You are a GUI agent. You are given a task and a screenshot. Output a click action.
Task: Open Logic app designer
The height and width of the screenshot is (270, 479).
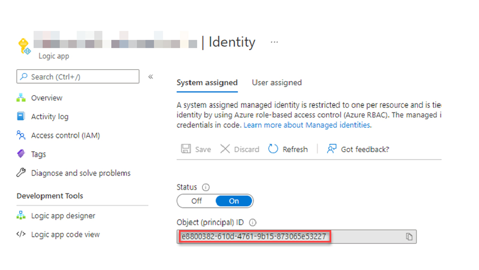coord(63,216)
